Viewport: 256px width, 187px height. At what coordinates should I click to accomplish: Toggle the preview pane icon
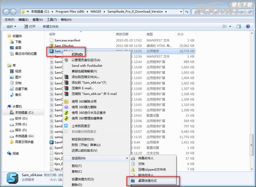[239, 26]
